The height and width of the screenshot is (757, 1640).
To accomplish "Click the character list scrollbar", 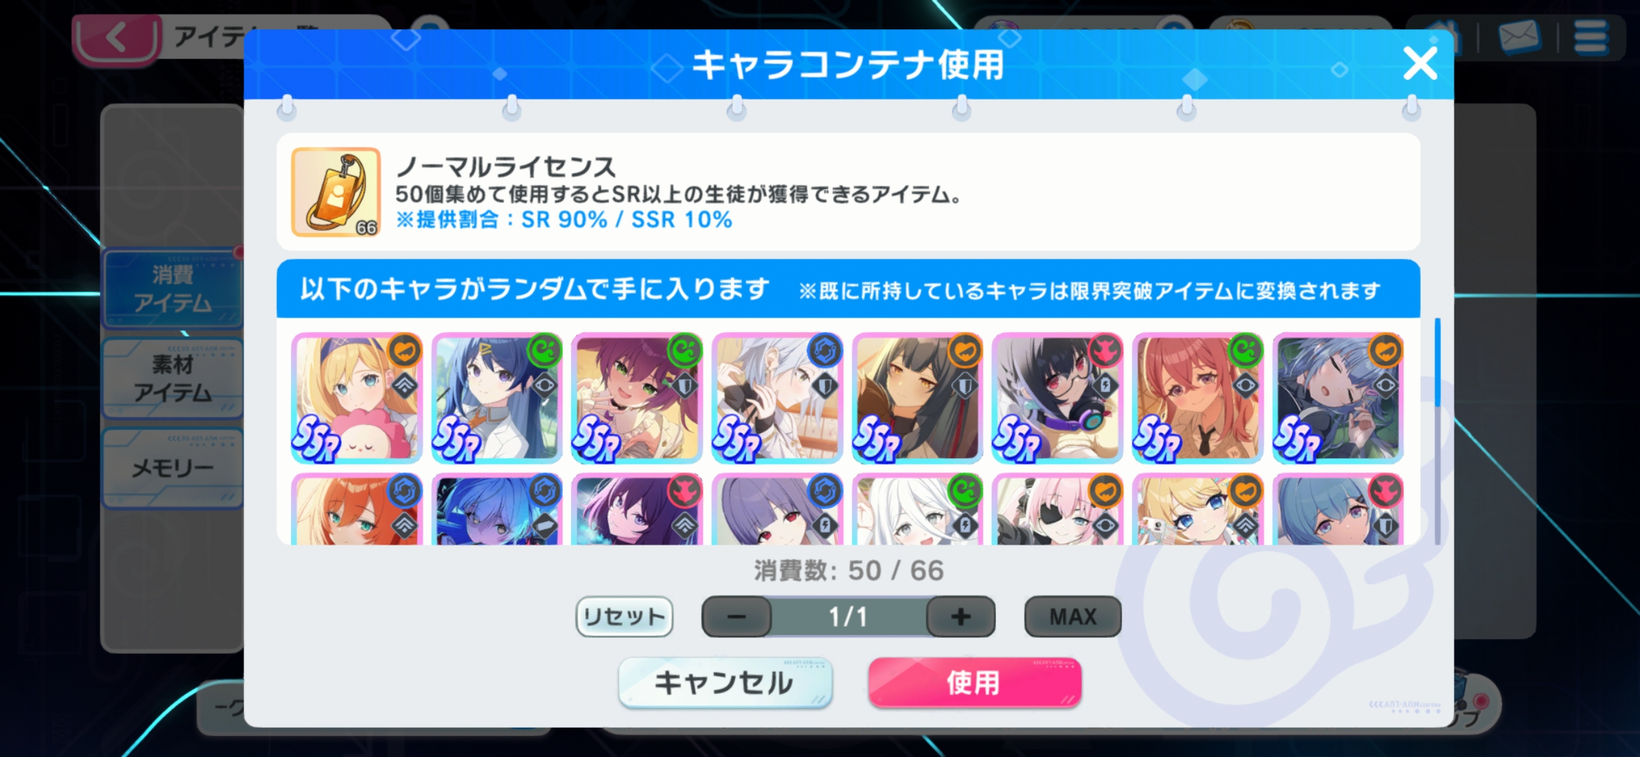I will tap(1437, 431).
